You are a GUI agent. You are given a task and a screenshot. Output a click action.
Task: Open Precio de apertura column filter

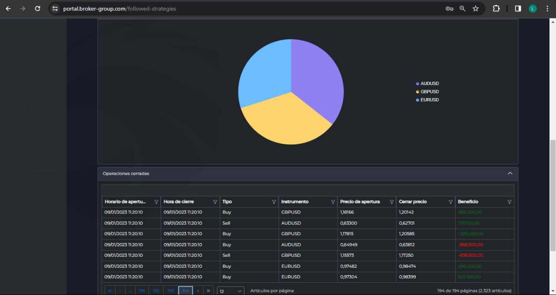click(391, 202)
